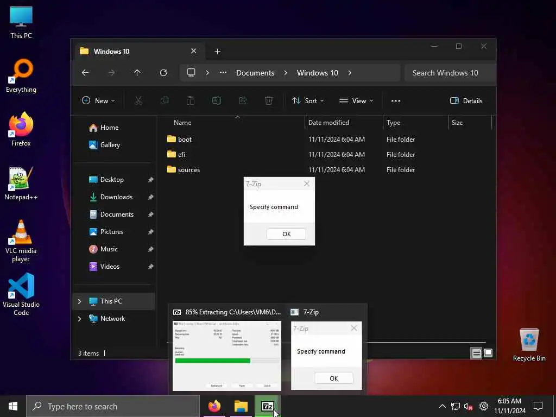Show hidden system tray icons
This screenshot has height=417, width=556.
(442, 406)
